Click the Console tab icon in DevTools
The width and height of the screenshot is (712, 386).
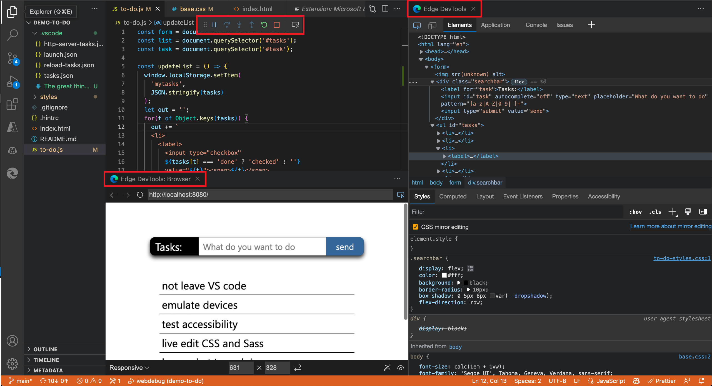[535, 25]
